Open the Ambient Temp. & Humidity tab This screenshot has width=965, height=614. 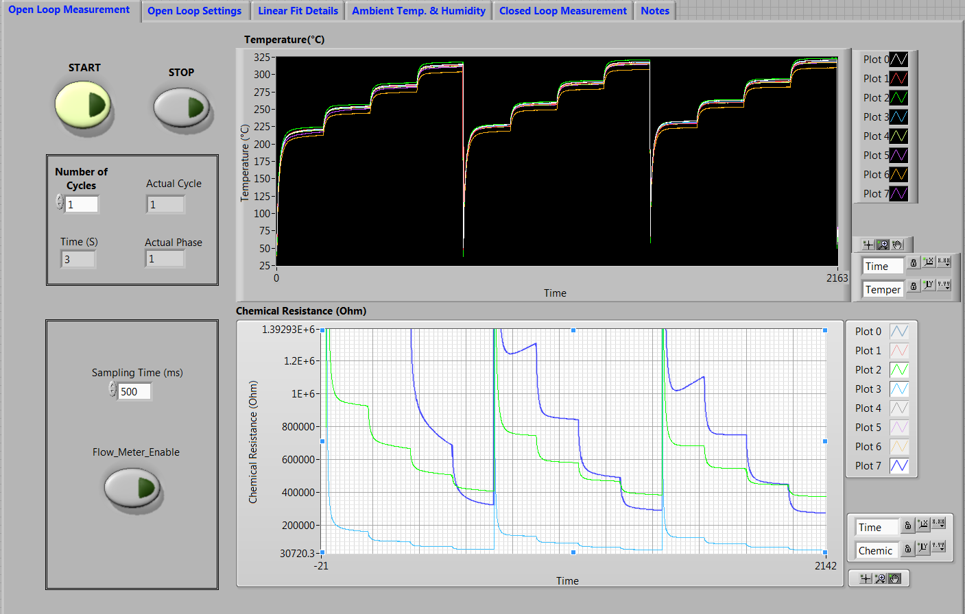point(418,11)
